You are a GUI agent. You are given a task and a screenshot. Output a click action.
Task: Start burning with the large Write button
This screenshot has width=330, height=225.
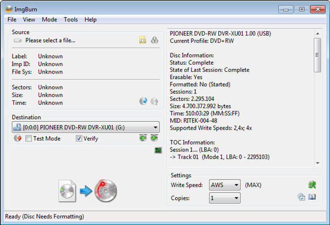tap(88, 190)
